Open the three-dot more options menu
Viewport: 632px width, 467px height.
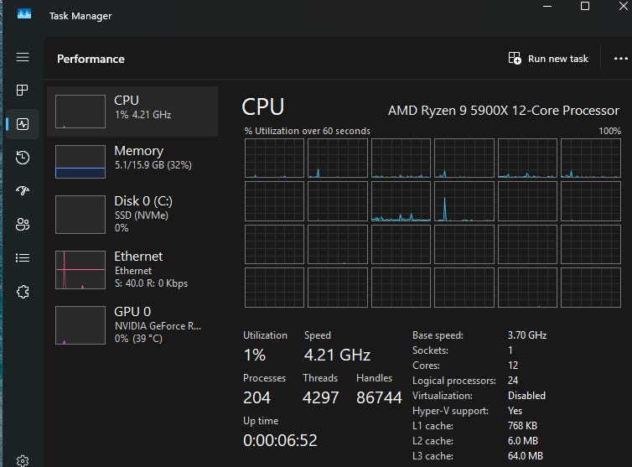(620, 59)
